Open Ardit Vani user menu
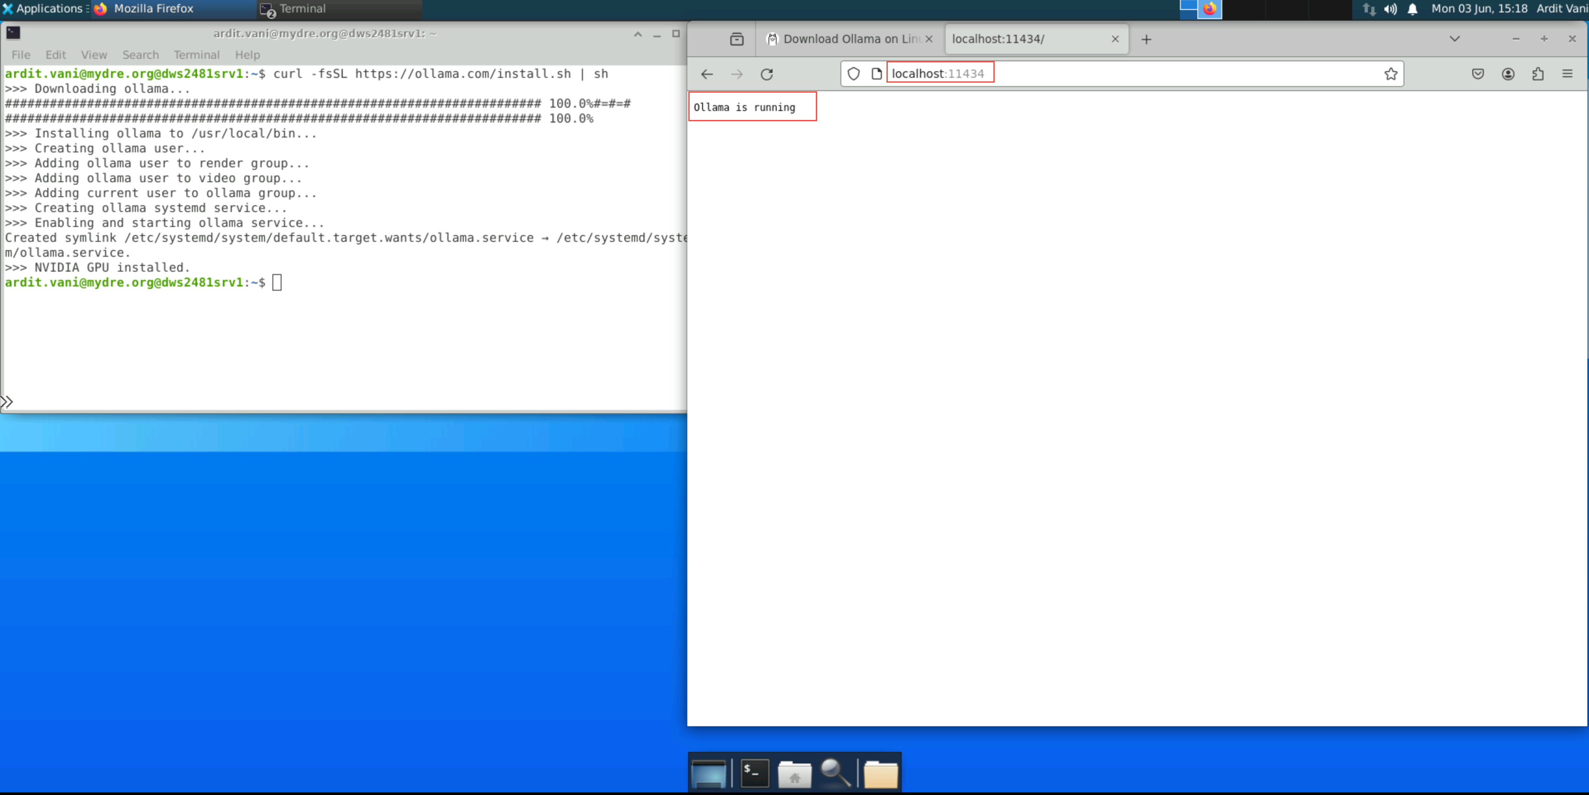The image size is (1589, 795). tap(1562, 9)
